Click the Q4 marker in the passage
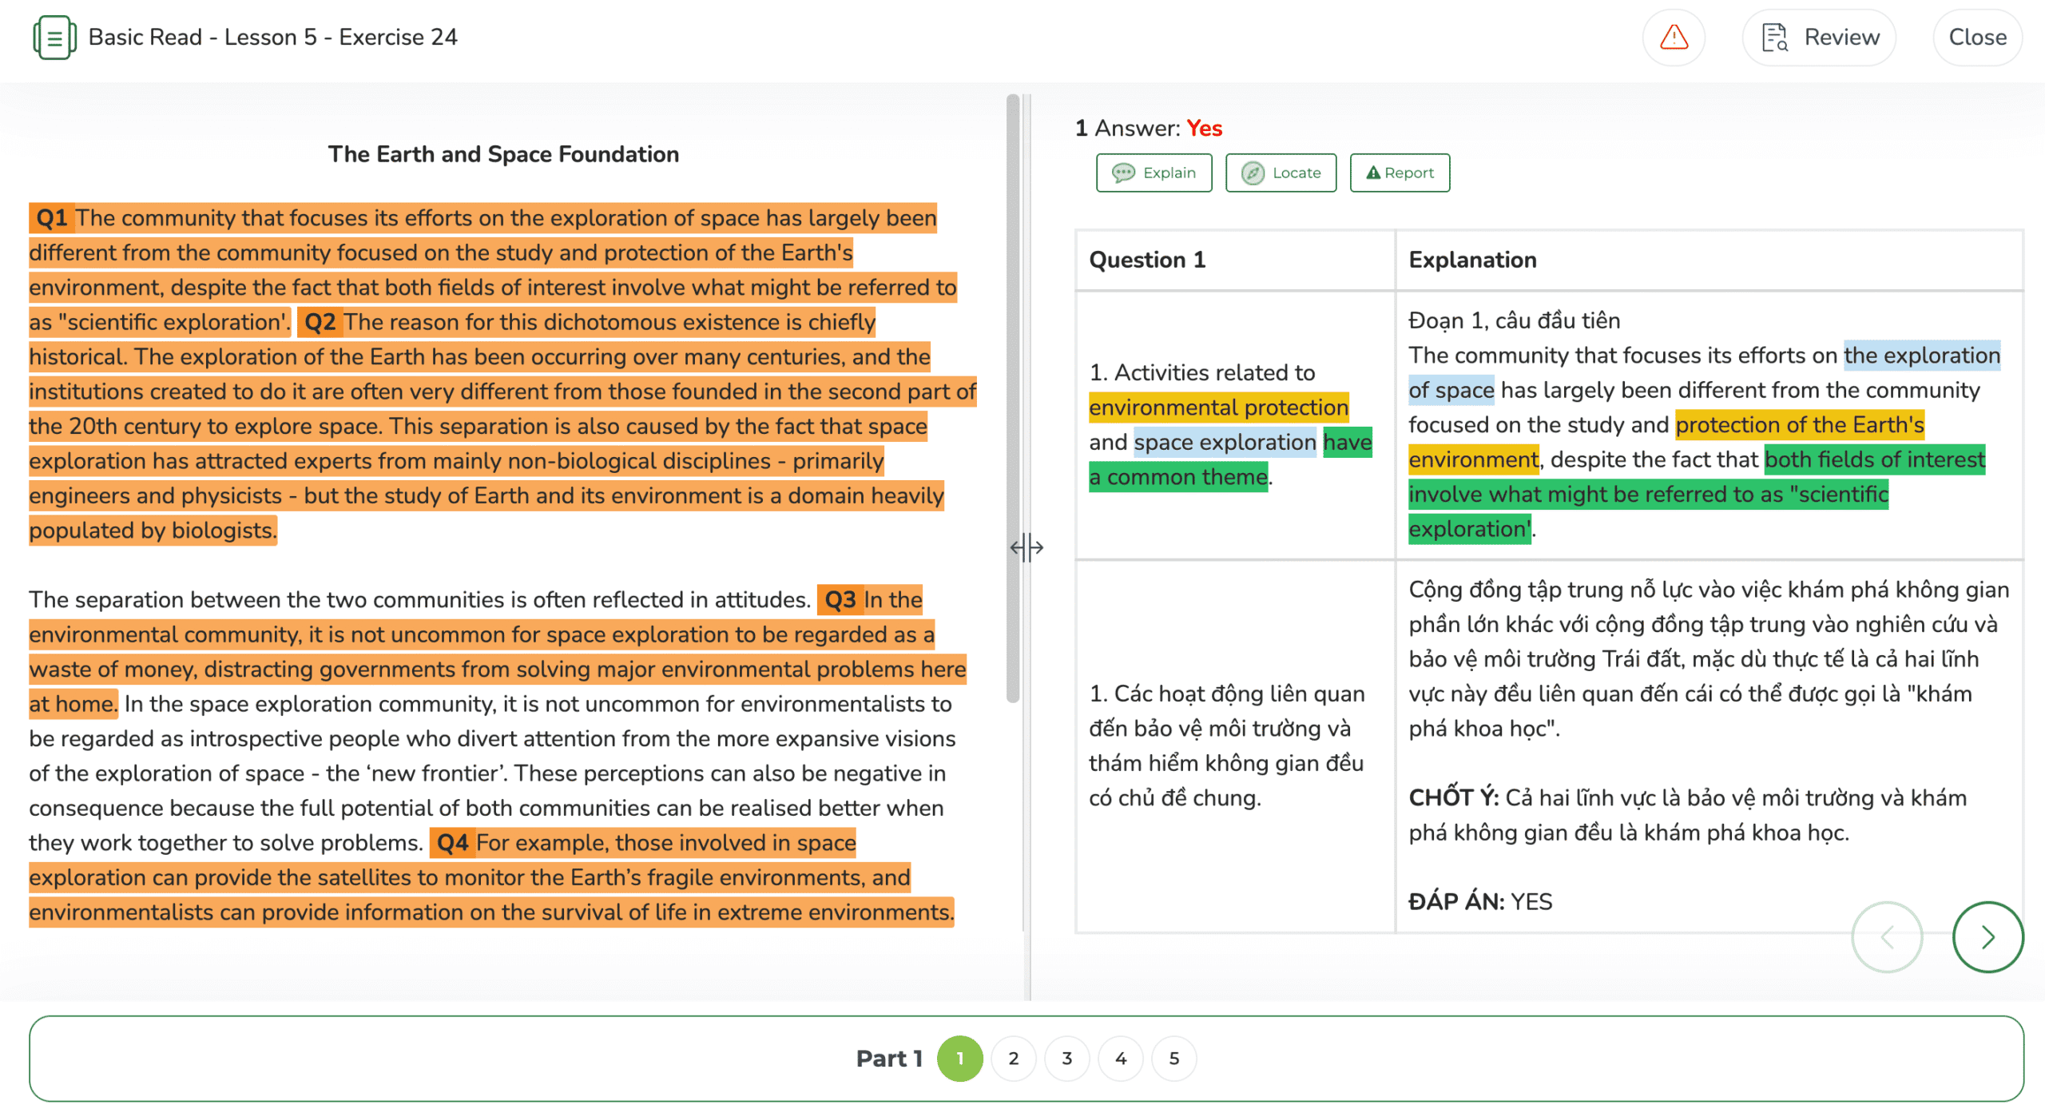Viewport: 2045px width, 1105px height. (453, 842)
